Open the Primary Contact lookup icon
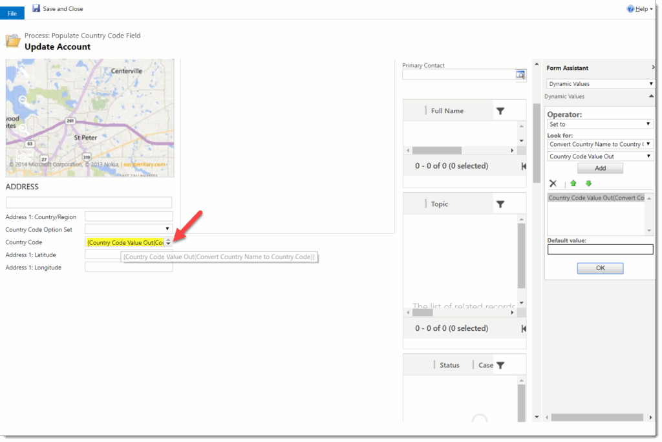Screen dimensions: 662x442 click(521, 74)
